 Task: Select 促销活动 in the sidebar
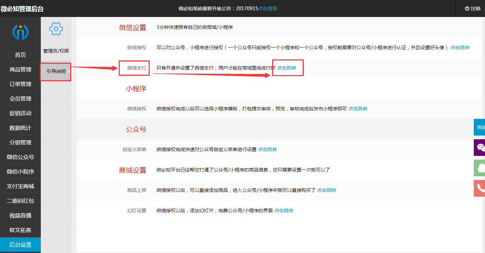click(20, 113)
